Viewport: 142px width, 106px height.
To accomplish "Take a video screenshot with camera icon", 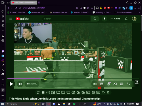I will (93, 92).
